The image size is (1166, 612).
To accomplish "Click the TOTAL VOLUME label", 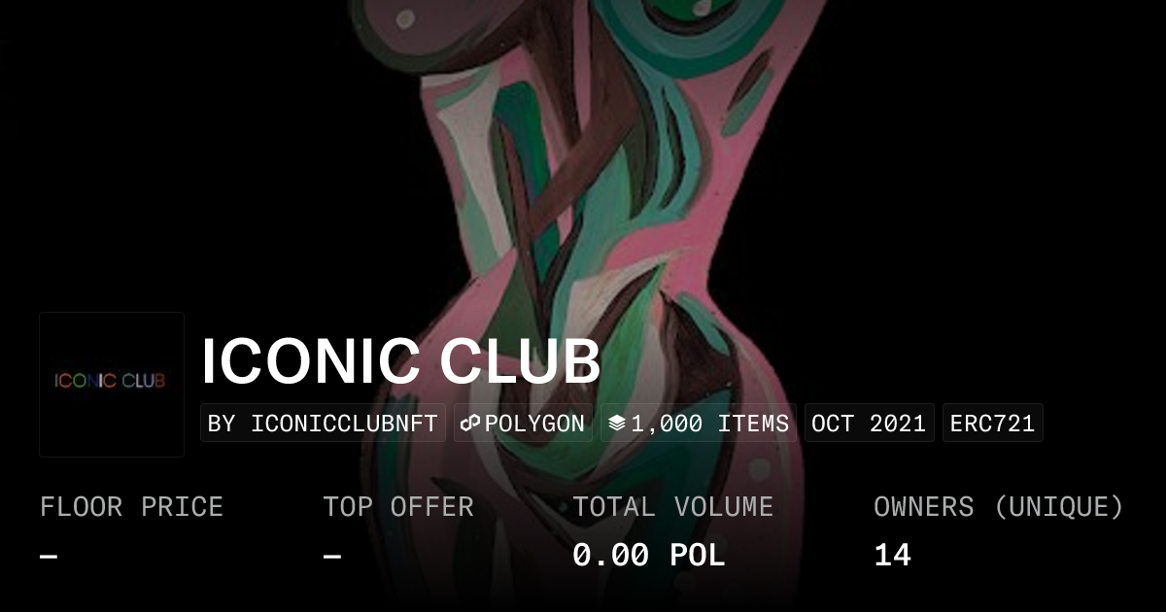I will pos(672,507).
